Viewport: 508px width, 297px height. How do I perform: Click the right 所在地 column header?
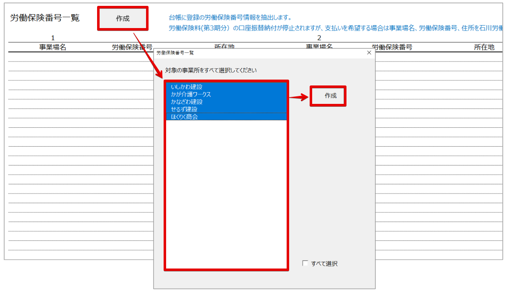(x=484, y=47)
